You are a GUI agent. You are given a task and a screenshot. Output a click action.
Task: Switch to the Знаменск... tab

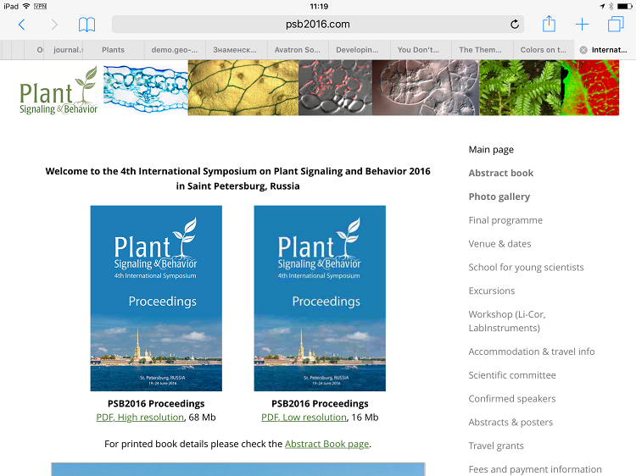235,50
